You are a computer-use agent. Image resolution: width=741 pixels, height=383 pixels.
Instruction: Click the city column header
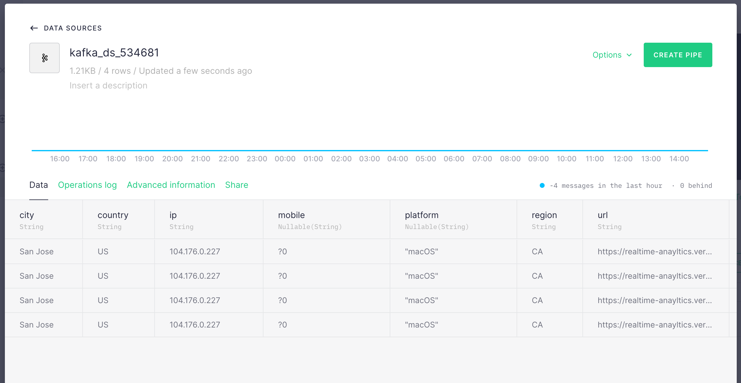pos(27,215)
